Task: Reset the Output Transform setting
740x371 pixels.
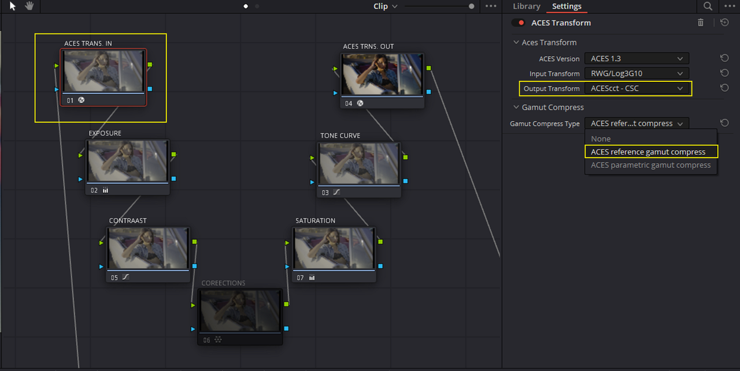Action: [x=724, y=88]
